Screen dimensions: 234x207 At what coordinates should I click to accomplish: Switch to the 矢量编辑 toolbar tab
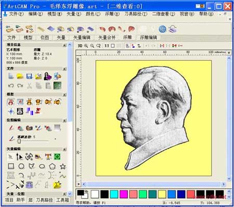82,37
